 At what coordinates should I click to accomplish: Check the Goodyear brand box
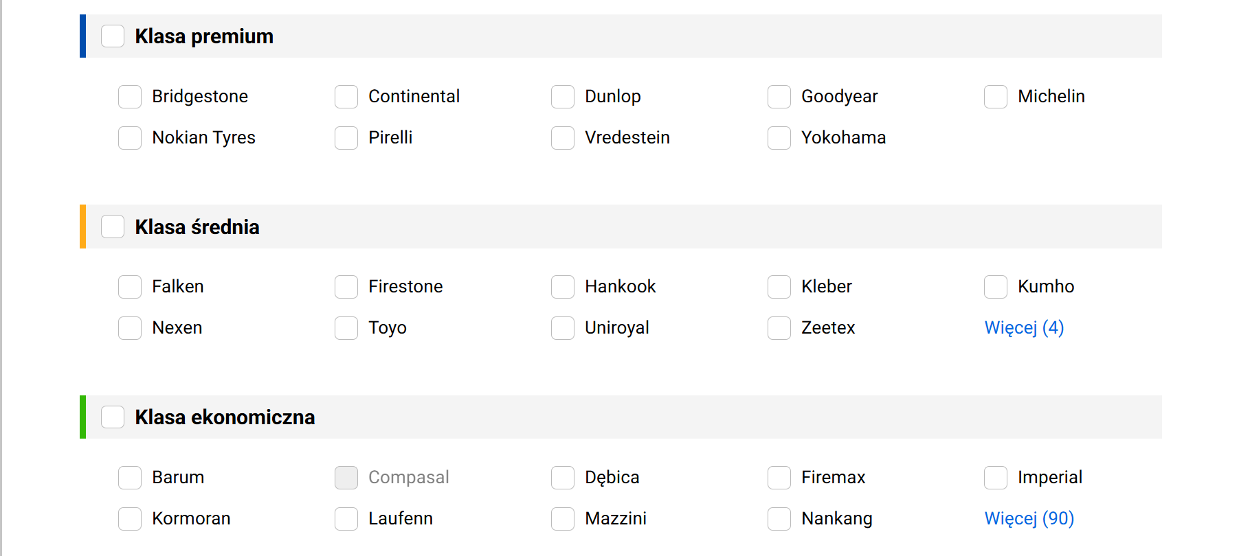point(779,97)
